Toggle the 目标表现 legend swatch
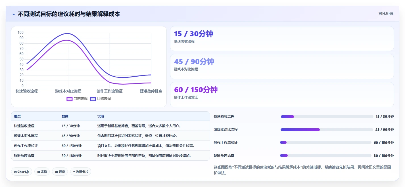The image size is (405, 187). tap(93, 99)
